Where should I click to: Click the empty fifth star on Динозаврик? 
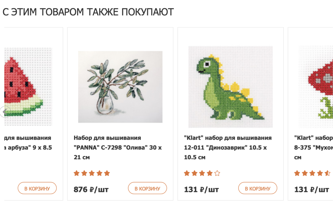point(217,173)
